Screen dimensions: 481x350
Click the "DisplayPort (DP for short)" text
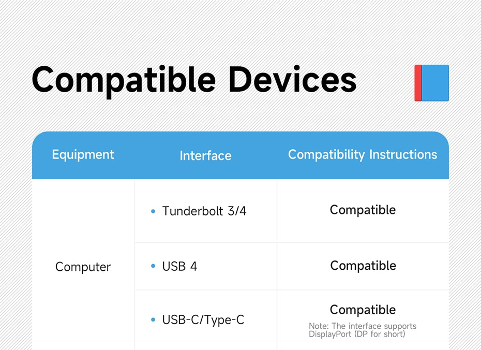(357, 334)
